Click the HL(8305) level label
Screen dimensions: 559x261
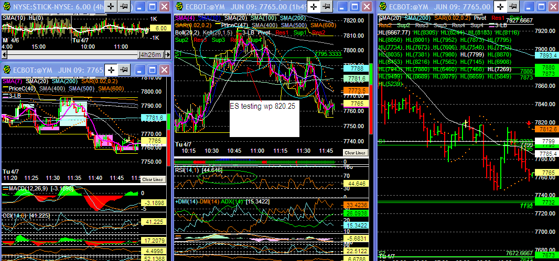coord(425,33)
